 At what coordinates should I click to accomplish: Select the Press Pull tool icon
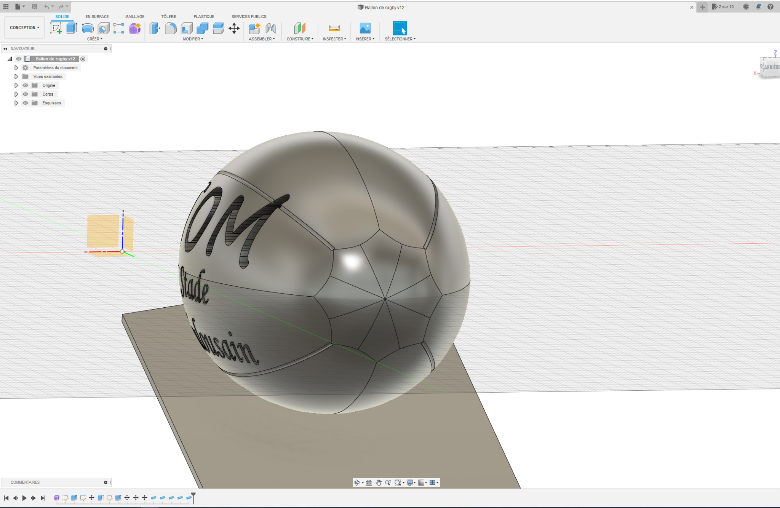[x=155, y=28]
